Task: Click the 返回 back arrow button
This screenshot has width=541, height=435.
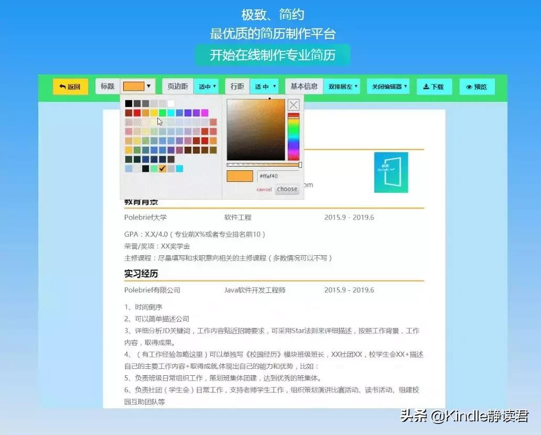Action: (70, 86)
